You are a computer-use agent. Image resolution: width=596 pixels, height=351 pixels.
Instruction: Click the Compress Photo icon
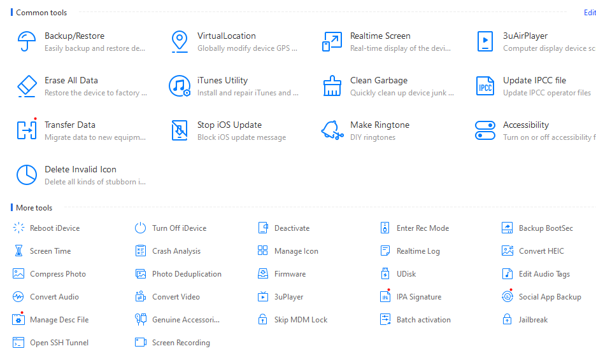pyautogui.click(x=18, y=273)
